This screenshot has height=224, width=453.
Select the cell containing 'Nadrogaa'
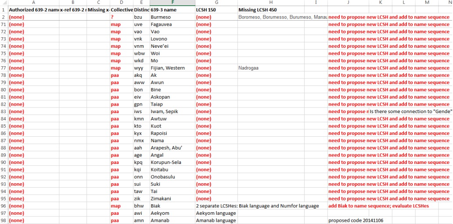(x=271, y=68)
